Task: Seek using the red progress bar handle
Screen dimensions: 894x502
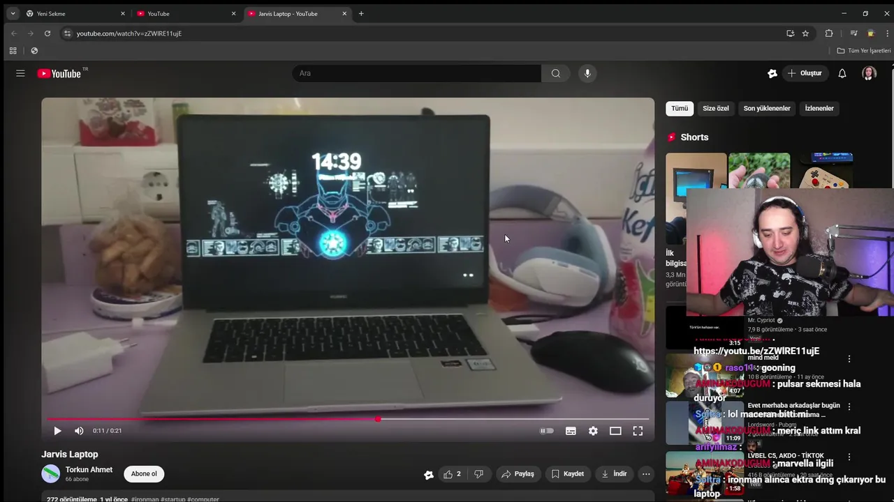Action: pyautogui.click(x=378, y=419)
